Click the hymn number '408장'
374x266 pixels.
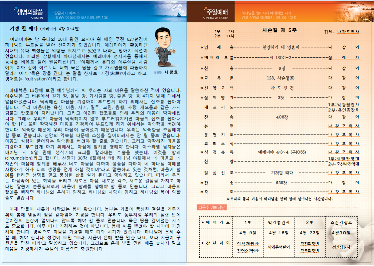click(x=282, y=117)
